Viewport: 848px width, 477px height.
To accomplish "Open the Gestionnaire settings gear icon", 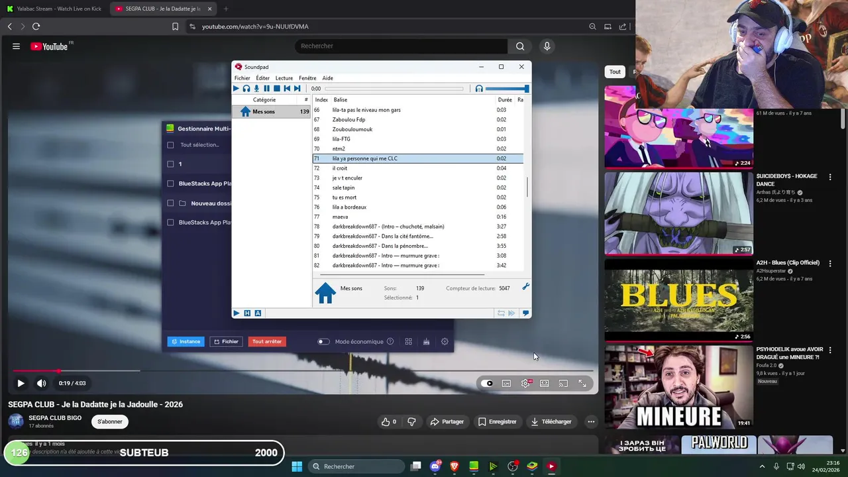I will [x=445, y=342].
